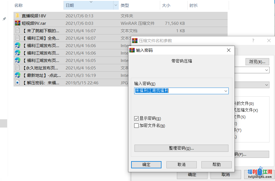Click the 直播视频18V folder icon

[x=17, y=16]
